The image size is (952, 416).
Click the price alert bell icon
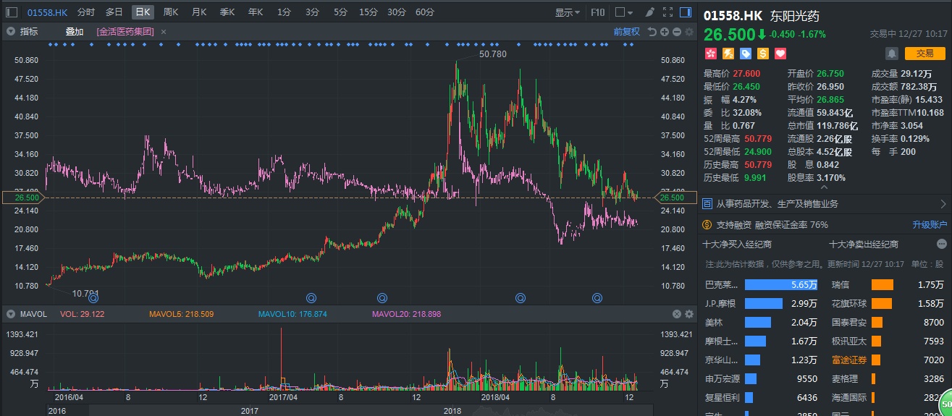(x=891, y=54)
